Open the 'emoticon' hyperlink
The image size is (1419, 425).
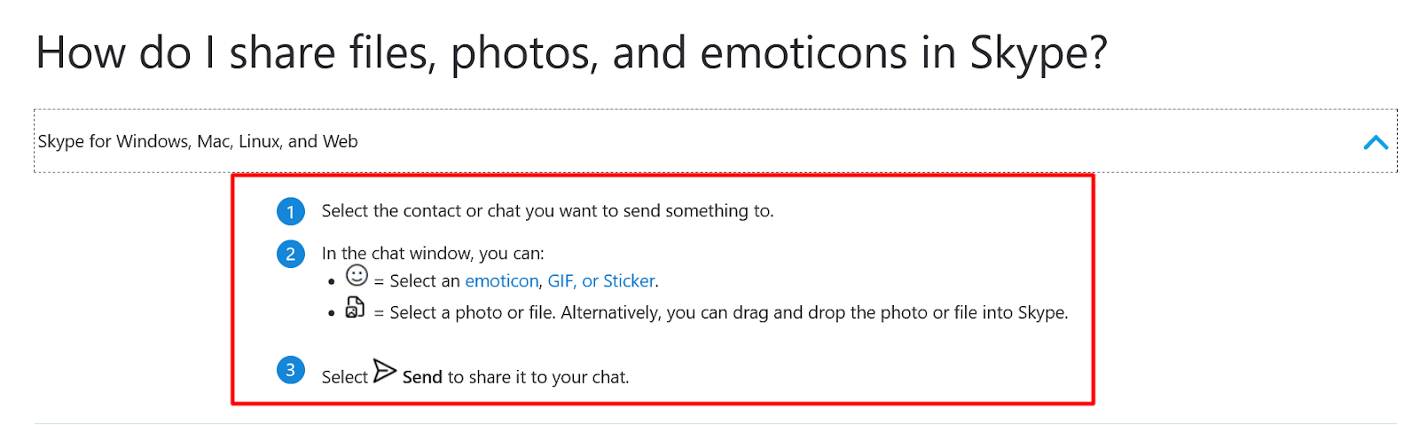(502, 281)
